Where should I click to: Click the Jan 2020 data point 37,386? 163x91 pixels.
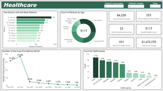(20, 56)
